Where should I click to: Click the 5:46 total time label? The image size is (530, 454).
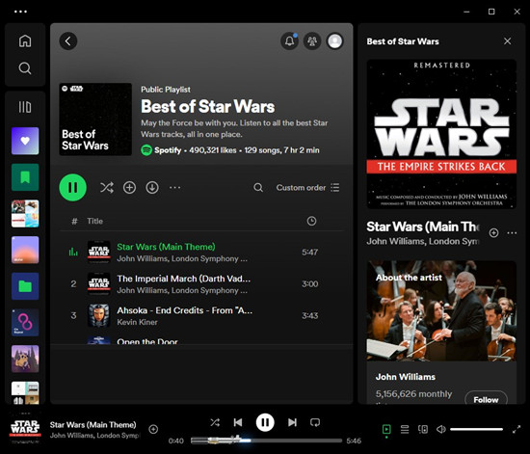pos(354,441)
